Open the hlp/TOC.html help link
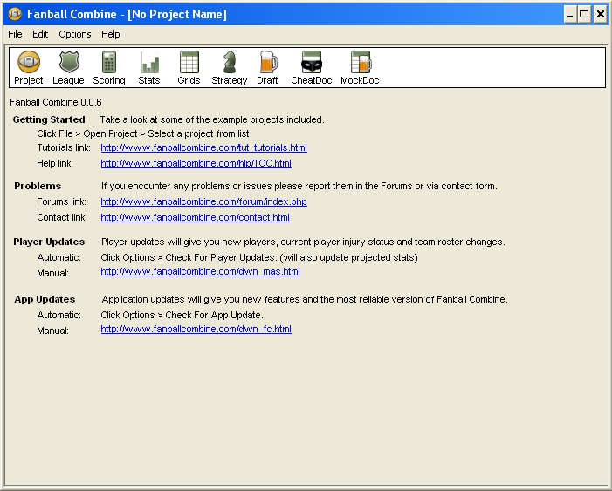The height and width of the screenshot is (491, 612). point(196,163)
